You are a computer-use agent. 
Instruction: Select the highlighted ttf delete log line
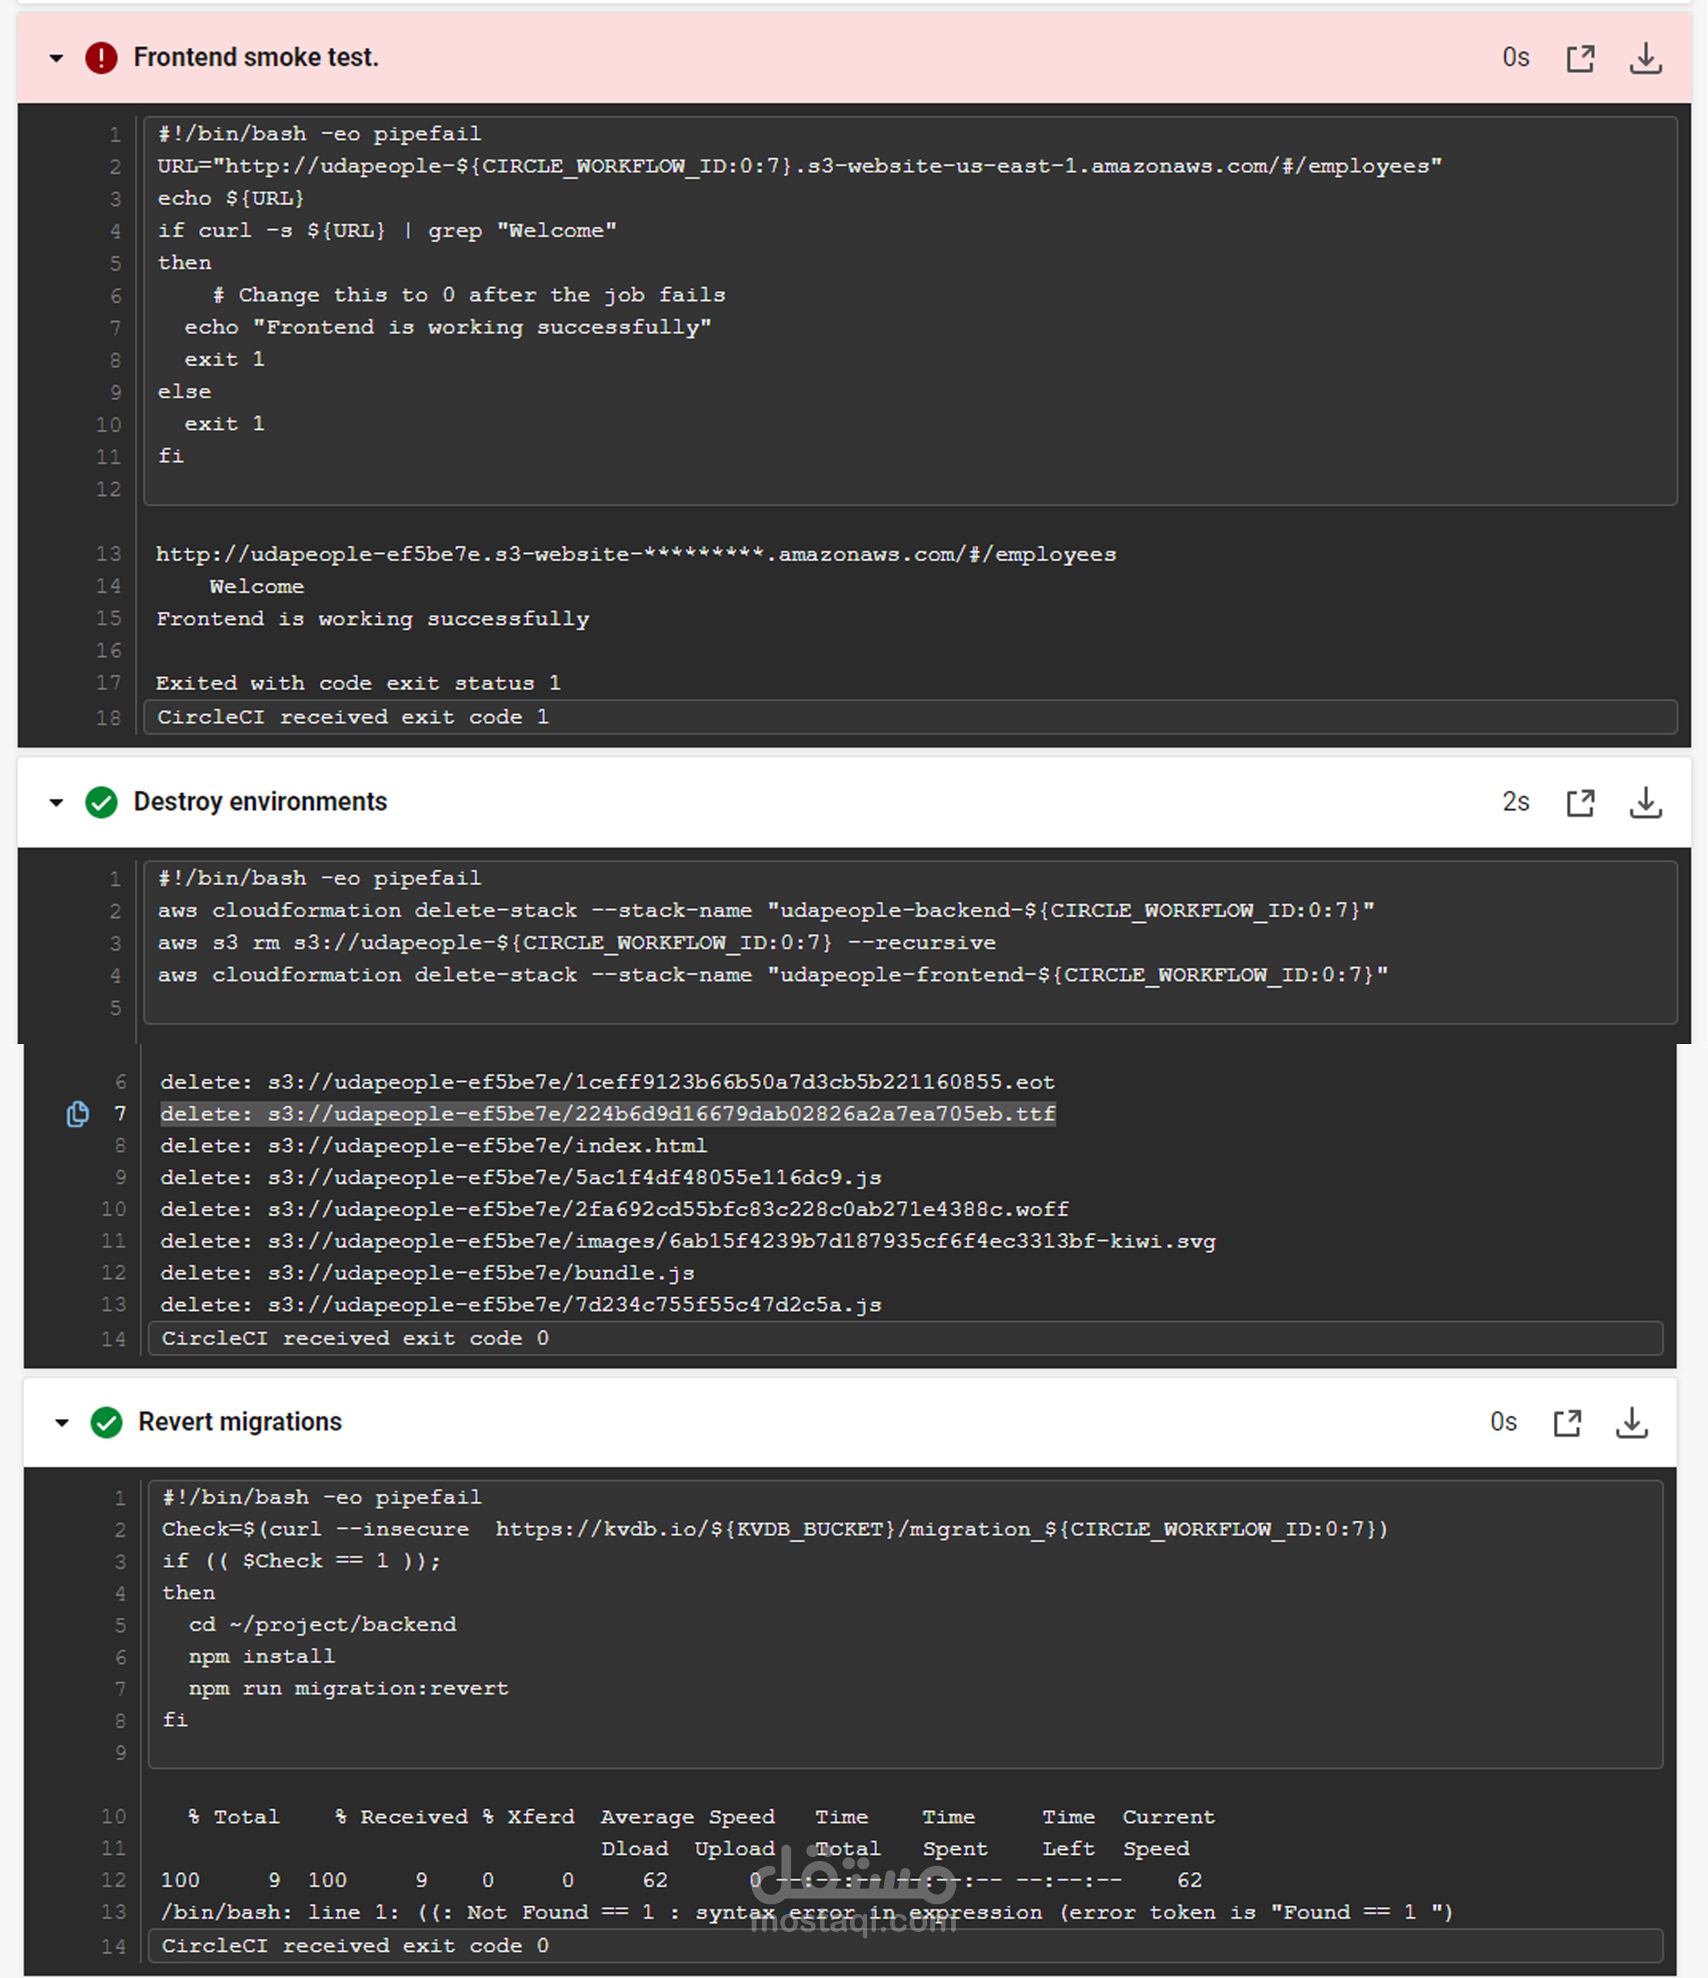607,1114
